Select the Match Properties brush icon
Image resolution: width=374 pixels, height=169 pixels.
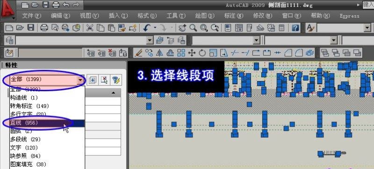click(122, 28)
